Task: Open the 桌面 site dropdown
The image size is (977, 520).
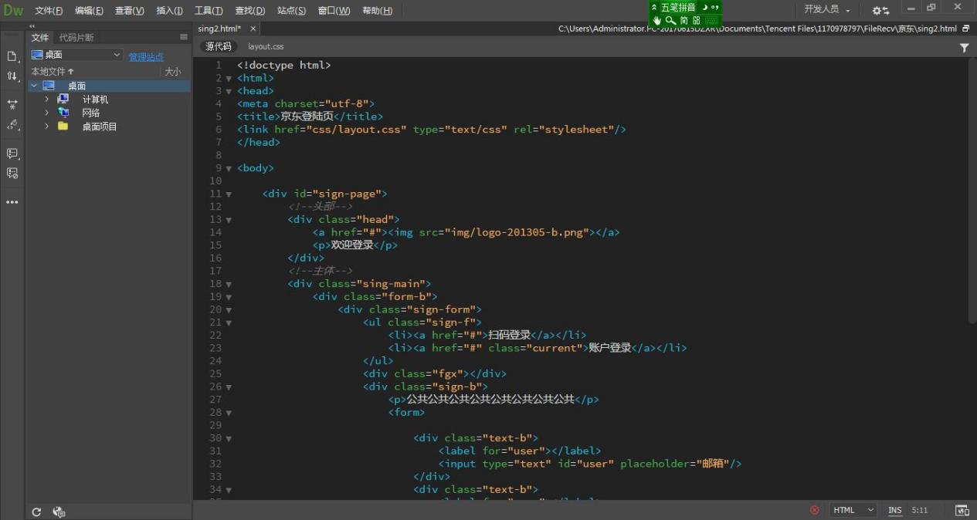Action: coord(76,55)
